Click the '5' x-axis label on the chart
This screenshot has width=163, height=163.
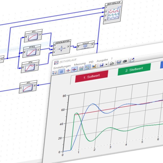click(x=142, y=142)
